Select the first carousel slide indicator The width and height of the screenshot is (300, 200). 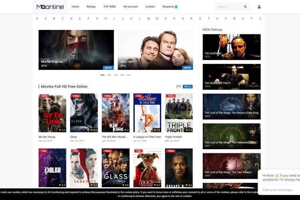[x=102, y=75]
